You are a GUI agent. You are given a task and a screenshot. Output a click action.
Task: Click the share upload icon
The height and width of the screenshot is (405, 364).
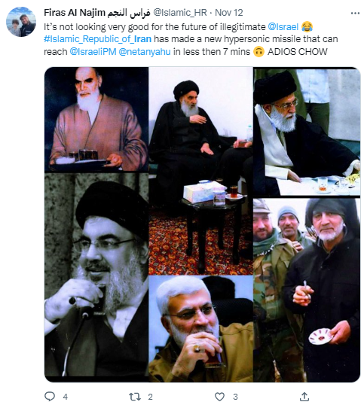[304, 397]
